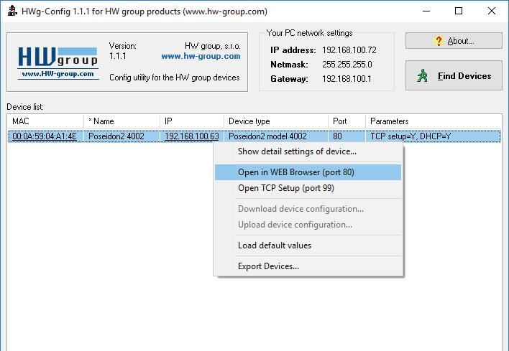Screen dimensions: 509x351
Task: Close the HWg-Config window
Action: tap(492, 11)
